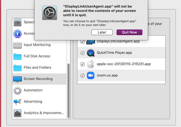
Task: Click the Files and Folders folder icon
Action: (x=18, y=68)
